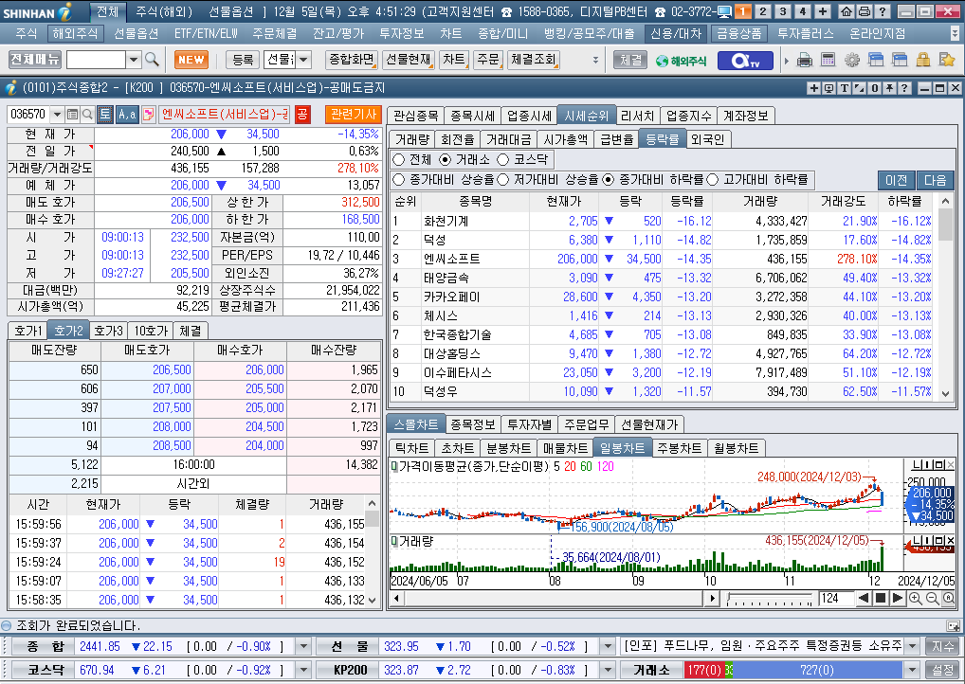The height and width of the screenshot is (684, 965).
Task: Click the A,a font size icon
Action: point(127,114)
